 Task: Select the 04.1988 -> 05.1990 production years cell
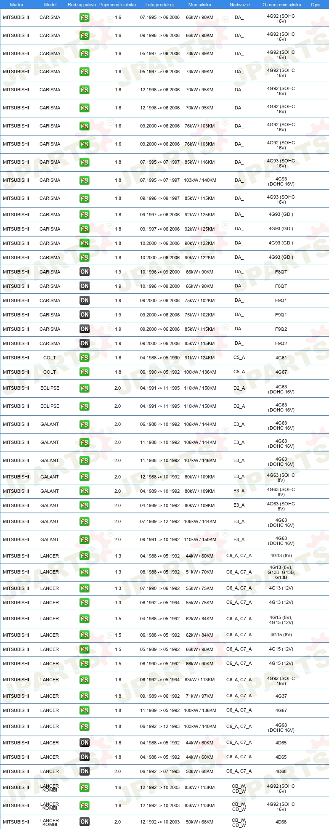pyautogui.click(x=160, y=358)
